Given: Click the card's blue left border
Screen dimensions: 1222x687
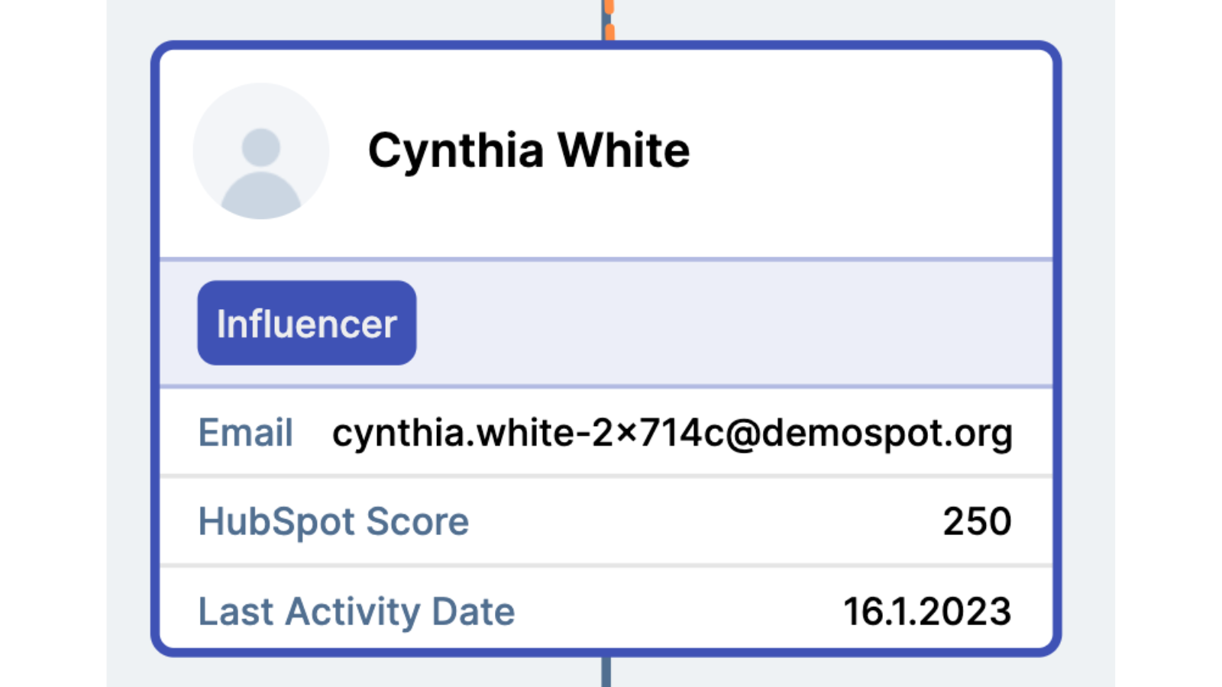Looking at the screenshot, I should click(156, 343).
